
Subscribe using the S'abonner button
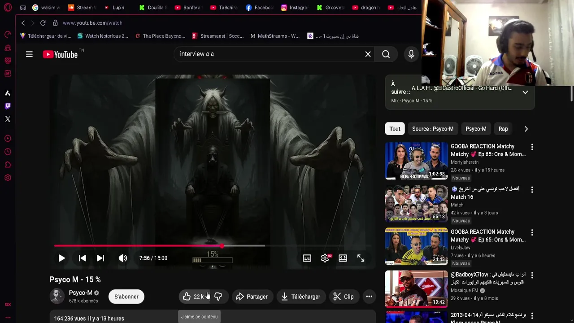126,297
